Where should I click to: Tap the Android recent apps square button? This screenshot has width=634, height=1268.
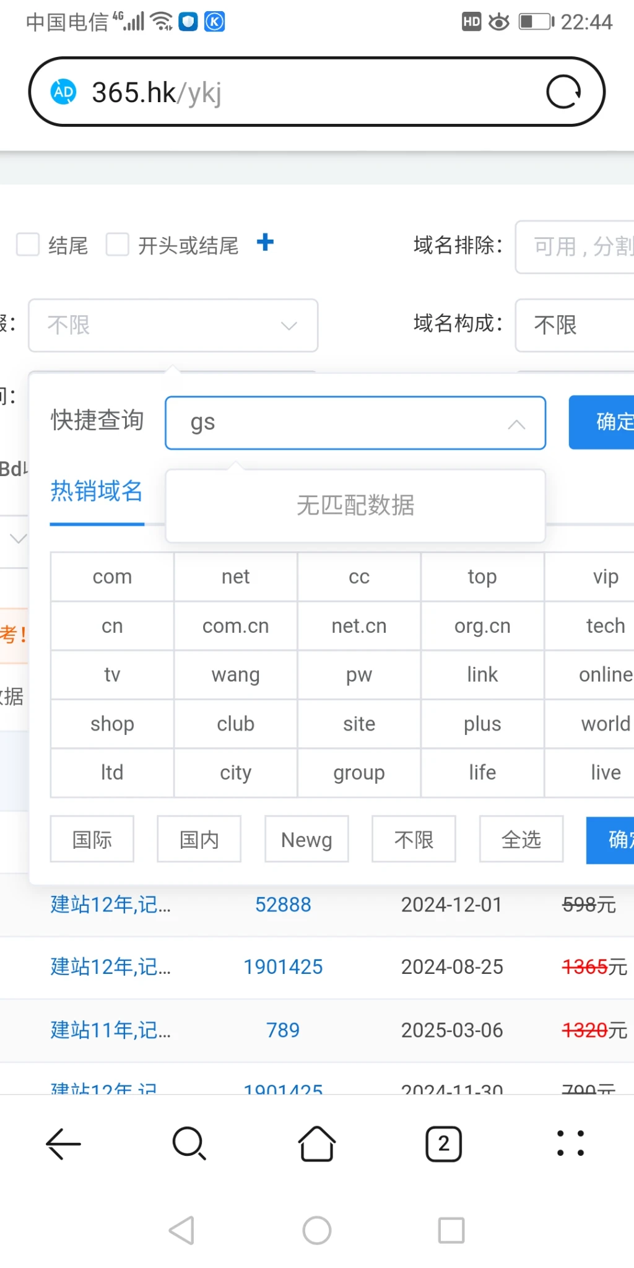pyautogui.click(x=451, y=1230)
